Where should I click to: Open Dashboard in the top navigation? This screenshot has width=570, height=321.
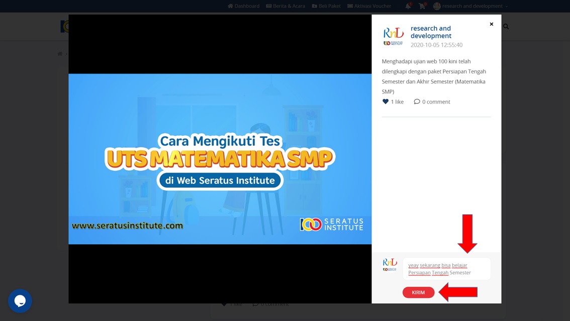[x=244, y=6]
